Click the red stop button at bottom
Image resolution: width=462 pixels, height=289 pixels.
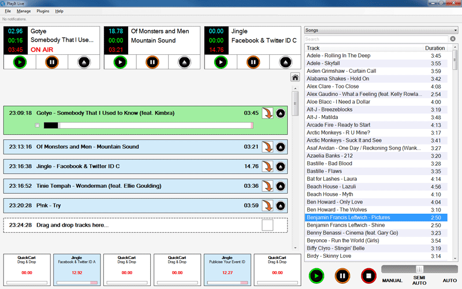pyautogui.click(x=368, y=275)
